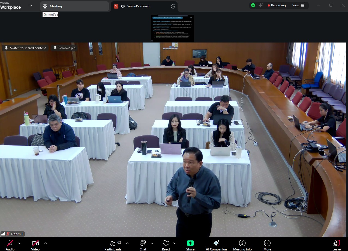Expand audio options chevron beside Audio
Image resolution: width=348 pixels, height=251 pixels.
pyautogui.click(x=19, y=243)
